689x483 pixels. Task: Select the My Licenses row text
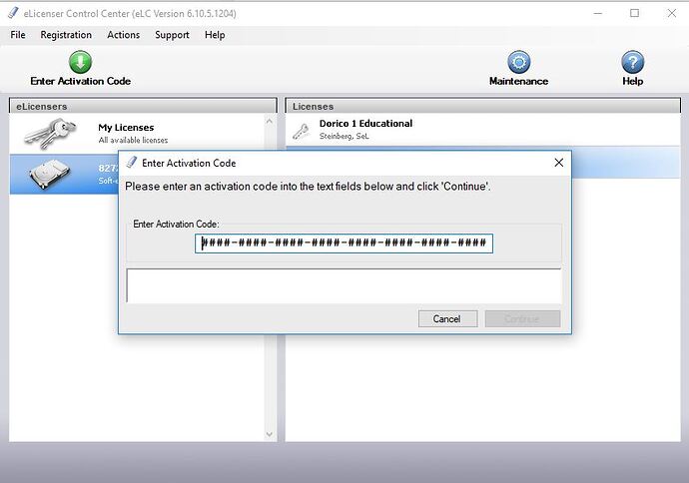pos(126,128)
